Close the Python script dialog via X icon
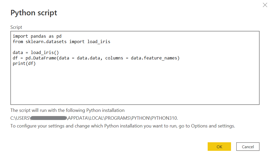The width and height of the screenshot is (271, 162). click(x=265, y=5)
